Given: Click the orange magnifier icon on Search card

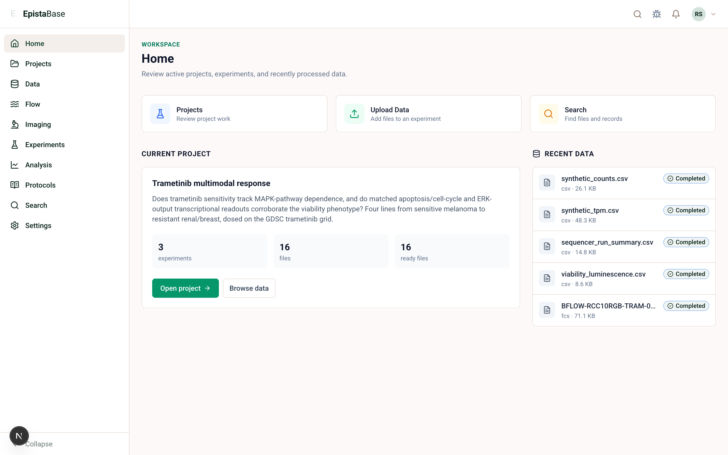Looking at the screenshot, I should [549, 114].
